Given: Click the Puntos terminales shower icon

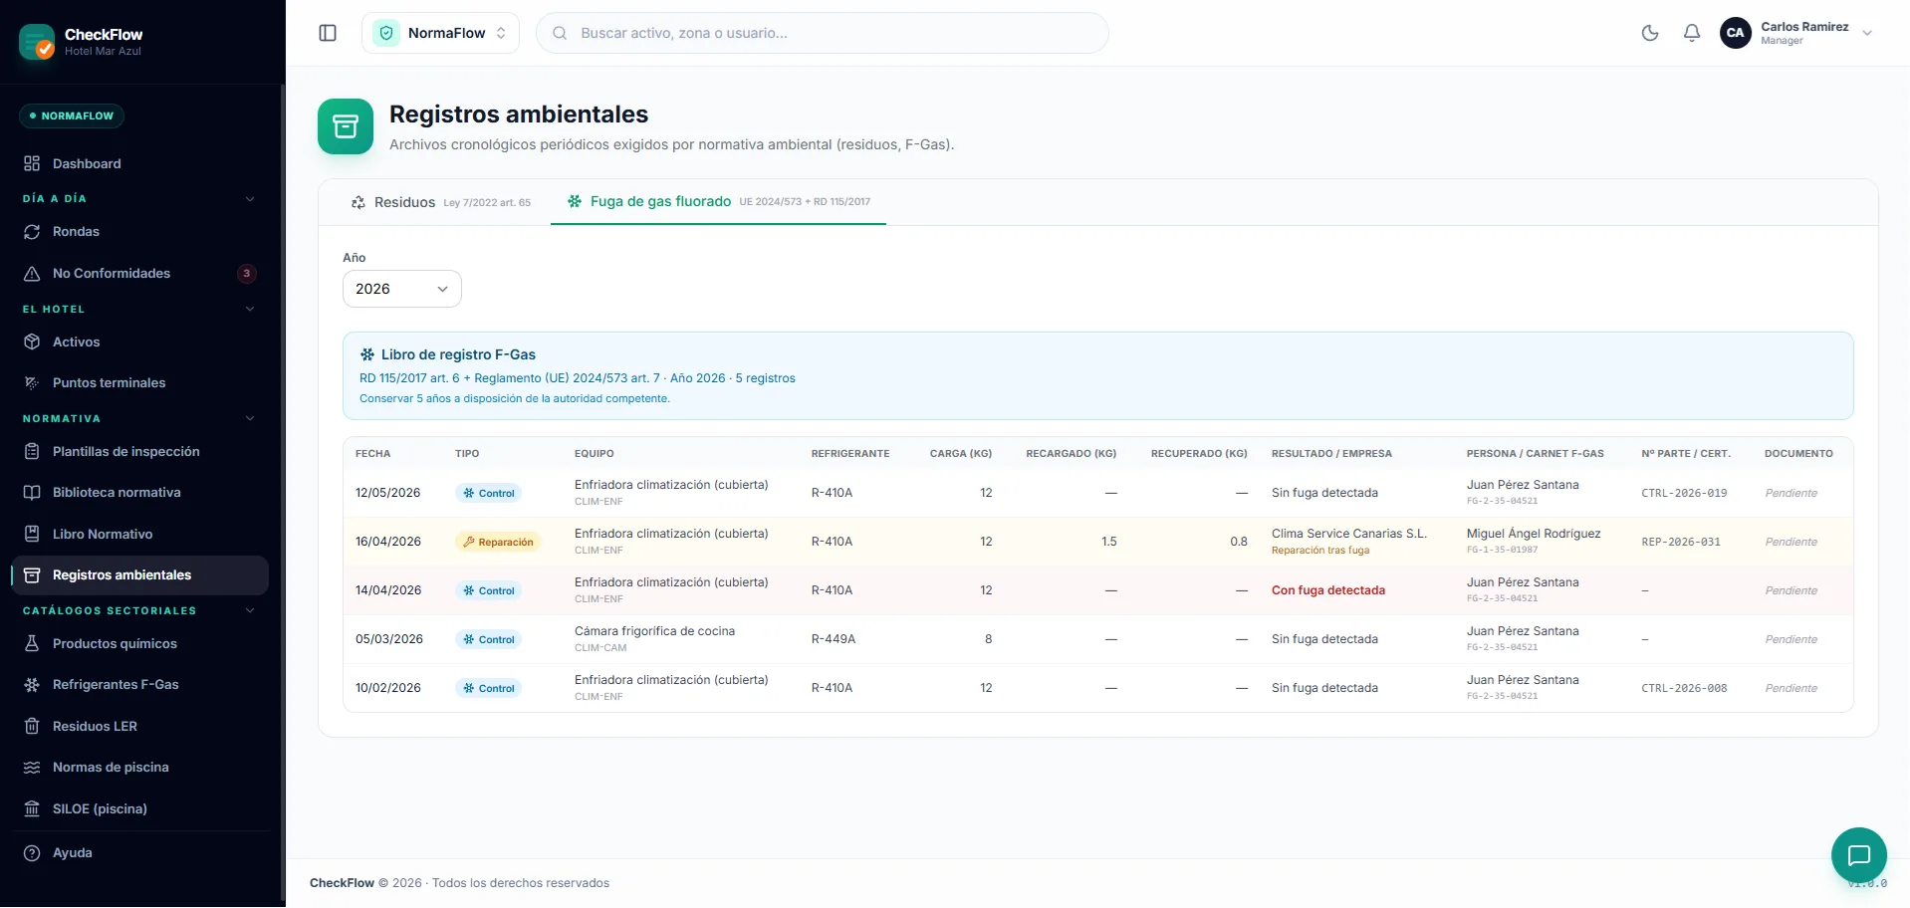Looking at the screenshot, I should (32, 382).
